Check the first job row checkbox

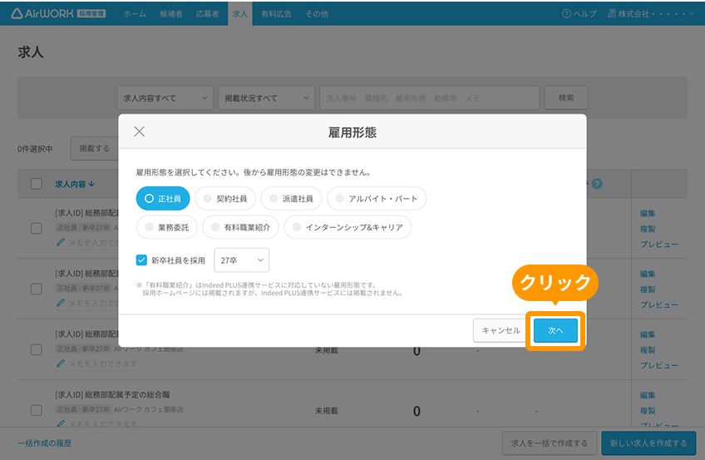[37, 229]
